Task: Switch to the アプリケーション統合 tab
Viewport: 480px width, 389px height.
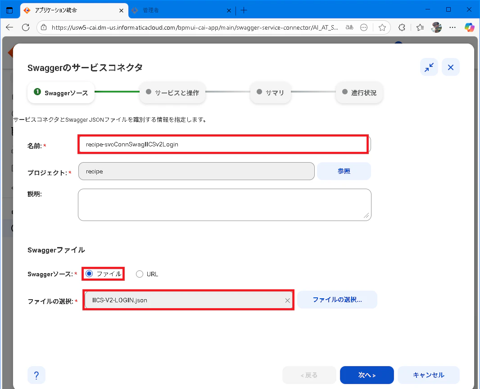Action: 74,10
